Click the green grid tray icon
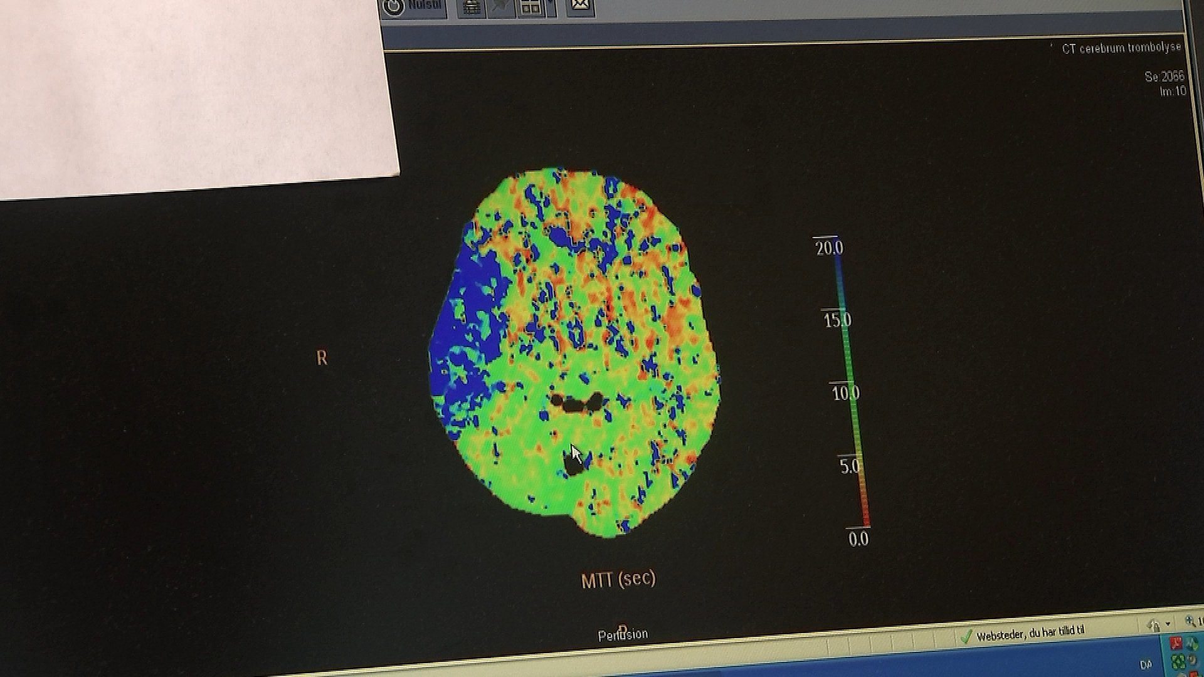 (x=1178, y=661)
